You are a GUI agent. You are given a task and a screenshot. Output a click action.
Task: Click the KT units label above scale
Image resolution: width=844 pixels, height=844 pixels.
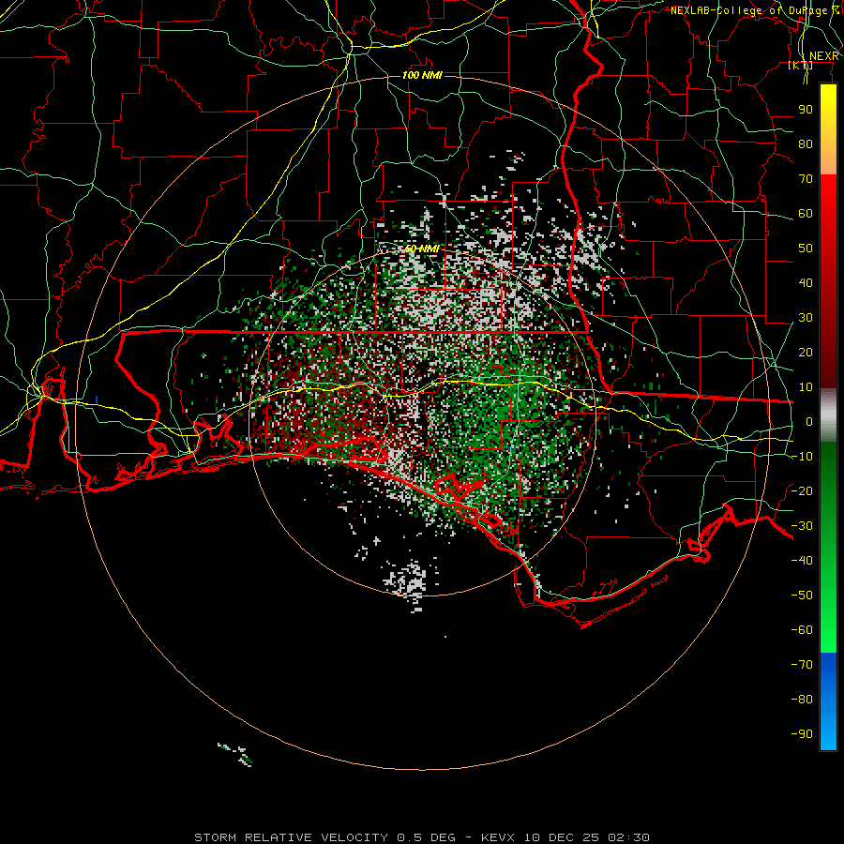801,66
